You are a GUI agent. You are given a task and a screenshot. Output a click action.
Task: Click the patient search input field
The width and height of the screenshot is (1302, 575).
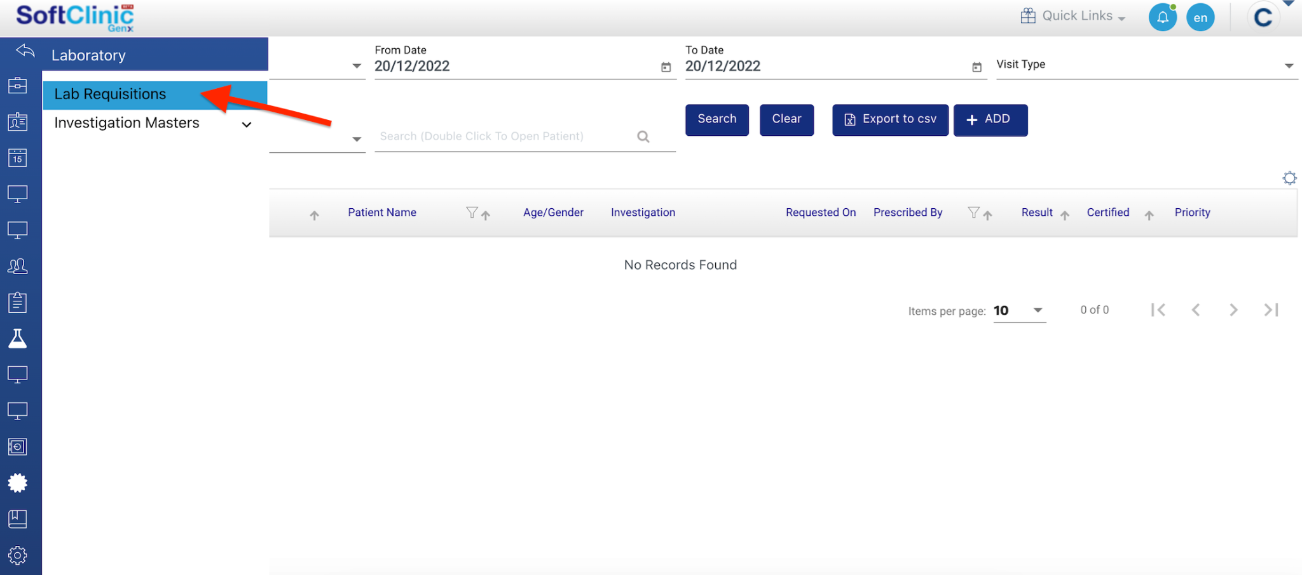click(x=502, y=136)
